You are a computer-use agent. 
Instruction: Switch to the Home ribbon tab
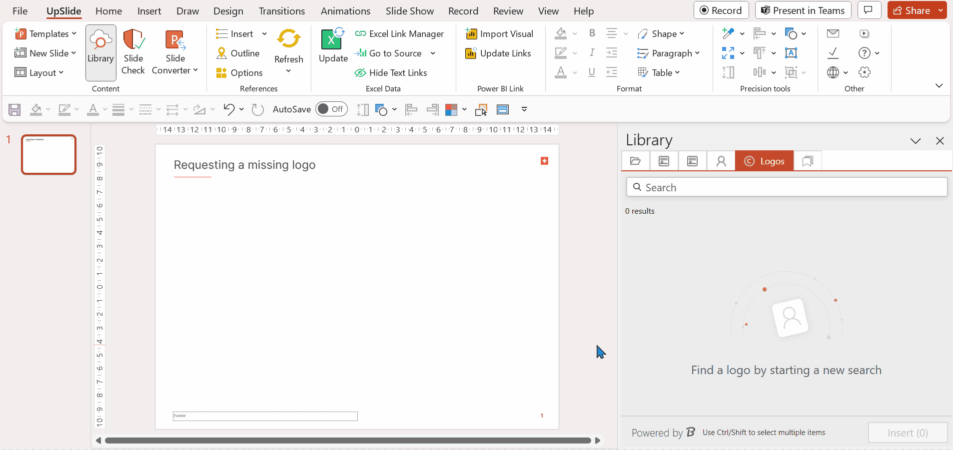pyautogui.click(x=108, y=11)
